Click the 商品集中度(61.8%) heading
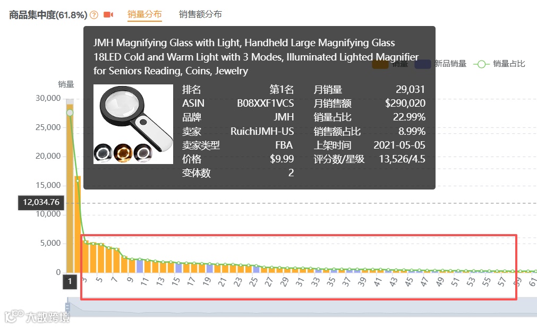This screenshot has height=327, width=537. (48, 15)
